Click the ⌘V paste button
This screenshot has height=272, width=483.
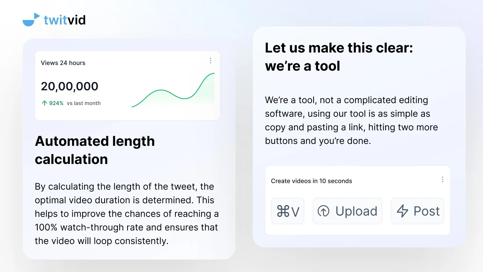pos(288,211)
